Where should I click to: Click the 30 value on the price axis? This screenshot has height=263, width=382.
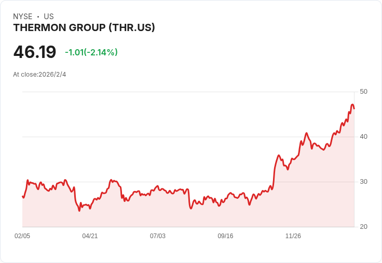(x=364, y=182)
